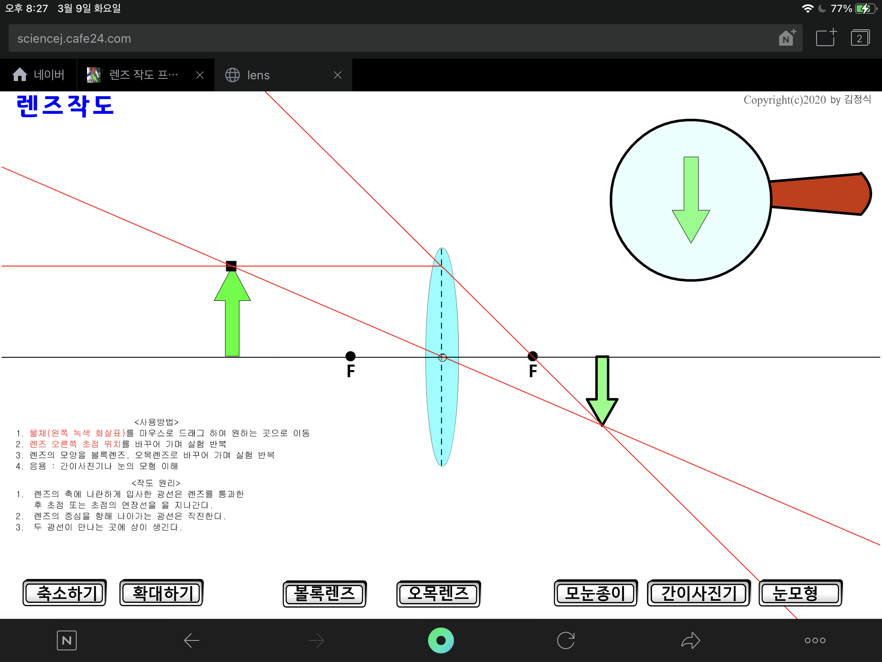Image resolution: width=882 pixels, height=662 pixels.
Task: Close the lens tab
Action: click(x=338, y=75)
